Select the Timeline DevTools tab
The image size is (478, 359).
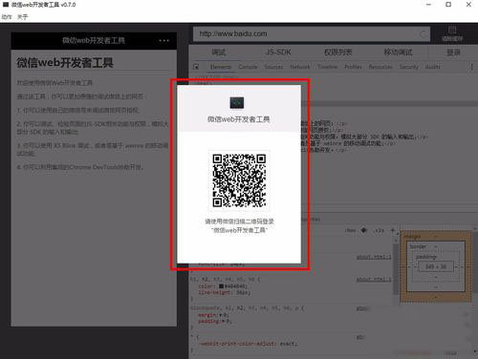click(x=327, y=67)
